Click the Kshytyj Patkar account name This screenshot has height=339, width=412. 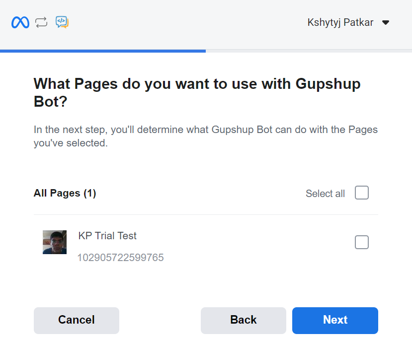click(340, 22)
